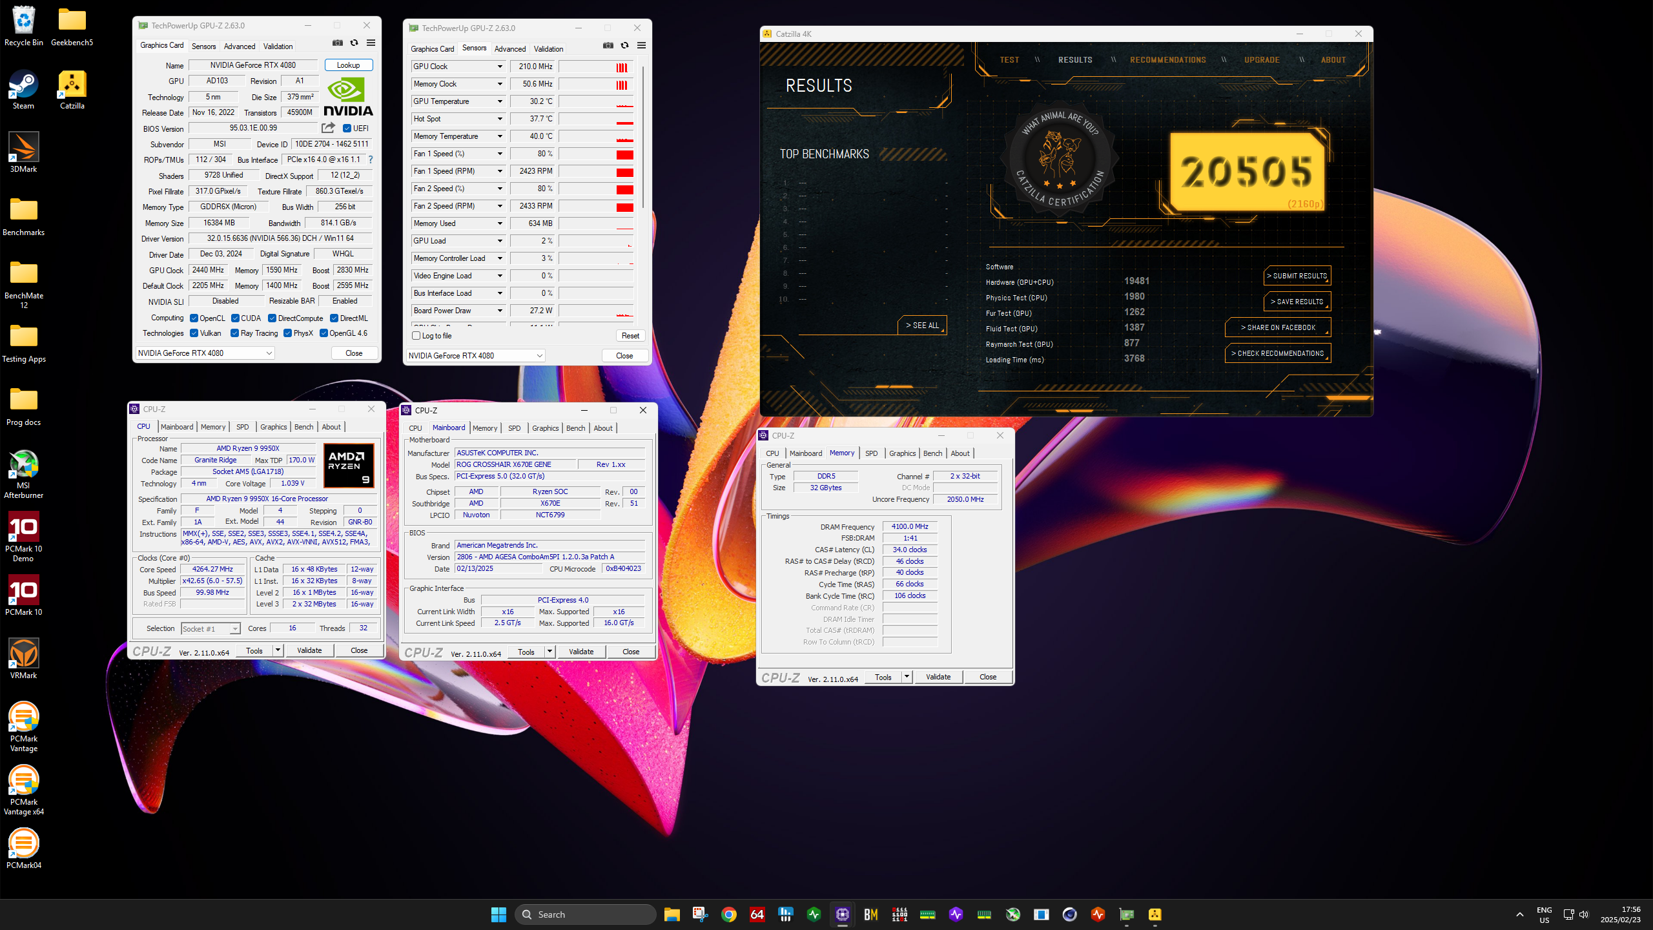Open the GPU Clock sensor dropdown
The image size is (1653, 930).
(499, 67)
